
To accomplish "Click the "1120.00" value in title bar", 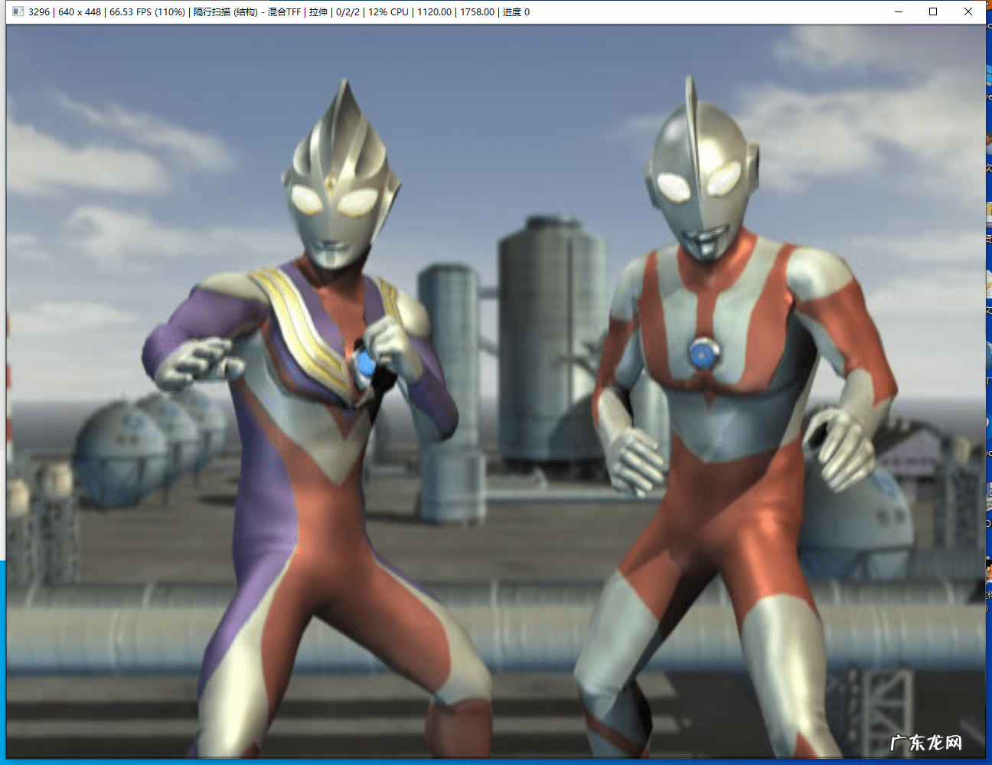I will [434, 12].
